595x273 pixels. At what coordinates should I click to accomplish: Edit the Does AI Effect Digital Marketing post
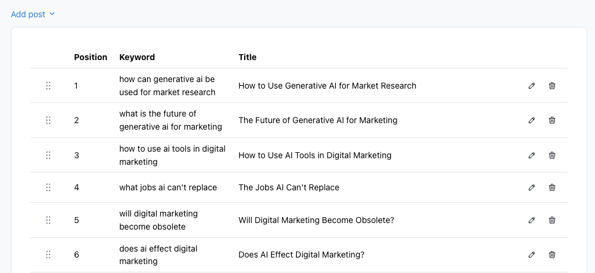pyautogui.click(x=532, y=255)
